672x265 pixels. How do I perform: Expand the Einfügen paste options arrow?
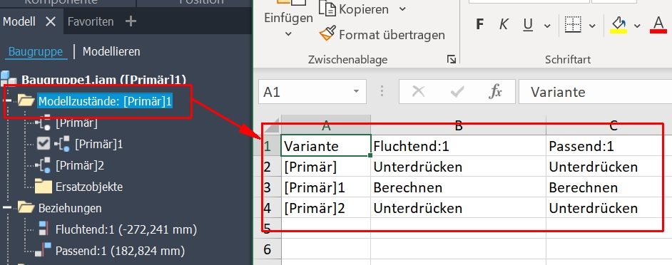(x=288, y=33)
